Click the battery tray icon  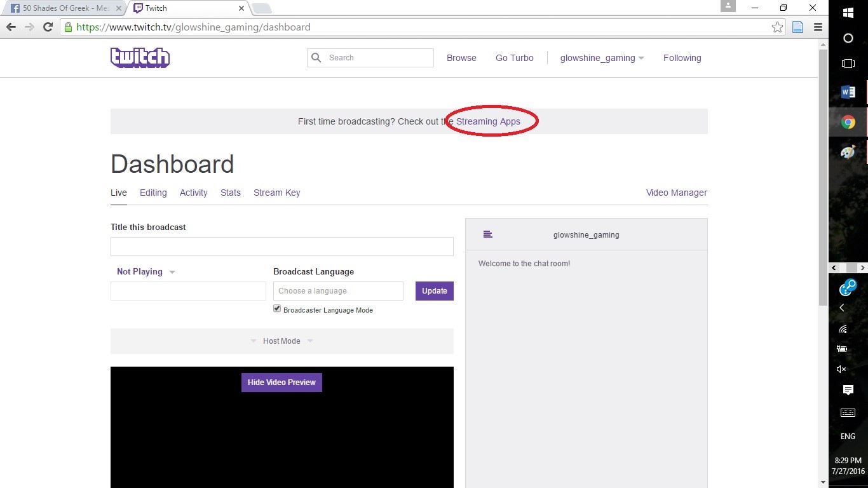pyautogui.click(x=842, y=349)
